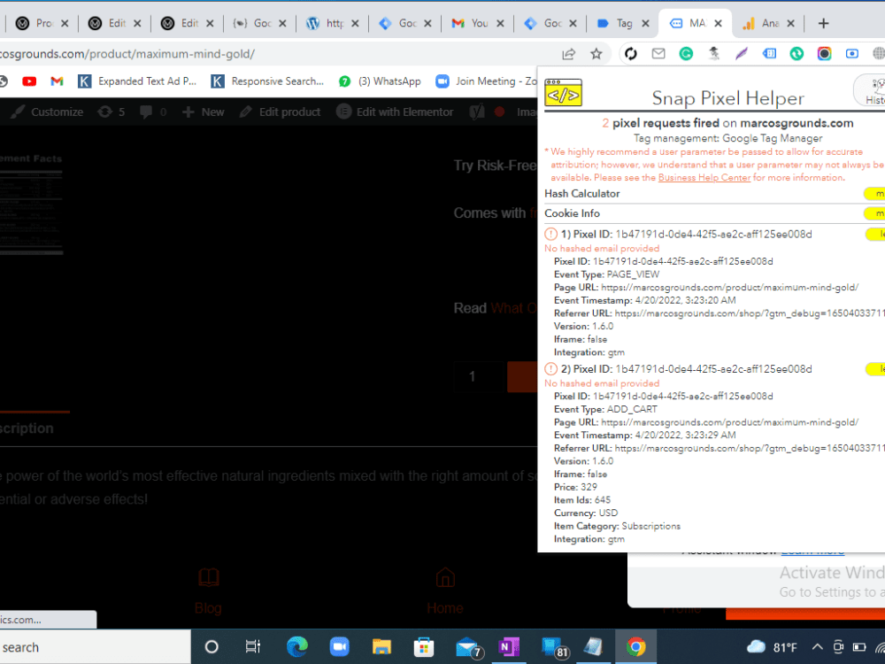
Task: Click warning icon for pixel request 2
Action: pyautogui.click(x=550, y=368)
